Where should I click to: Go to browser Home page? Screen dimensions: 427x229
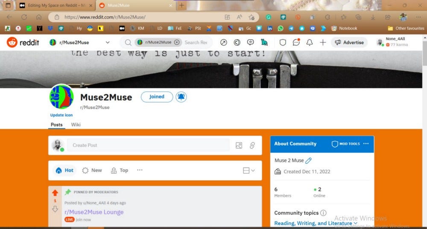coord(39,17)
